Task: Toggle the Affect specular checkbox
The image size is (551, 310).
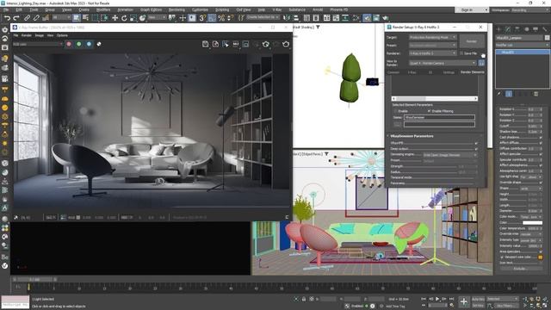Action: (541, 154)
